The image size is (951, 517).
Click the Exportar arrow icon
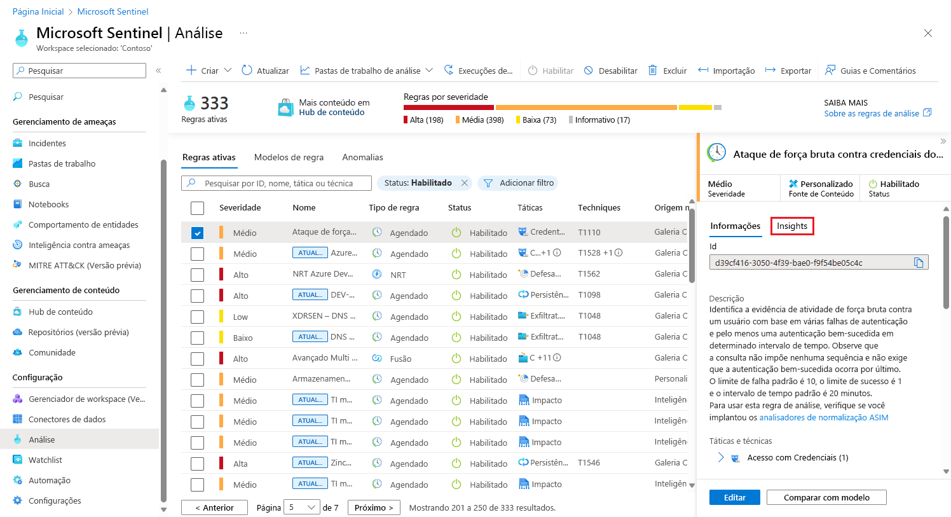coord(770,70)
